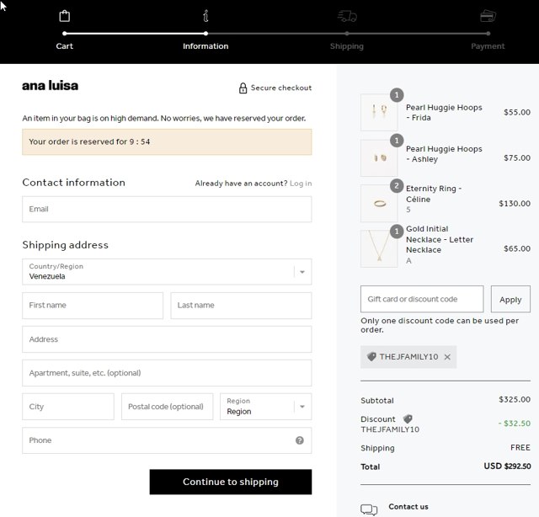Viewport: 539px width, 517px height.
Task: Click quantity badge on Pearl Huggie Hoops Frida
Action: point(397,95)
